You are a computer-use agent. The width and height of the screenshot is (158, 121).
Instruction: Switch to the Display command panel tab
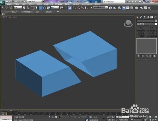pyautogui.click(x=152, y=17)
